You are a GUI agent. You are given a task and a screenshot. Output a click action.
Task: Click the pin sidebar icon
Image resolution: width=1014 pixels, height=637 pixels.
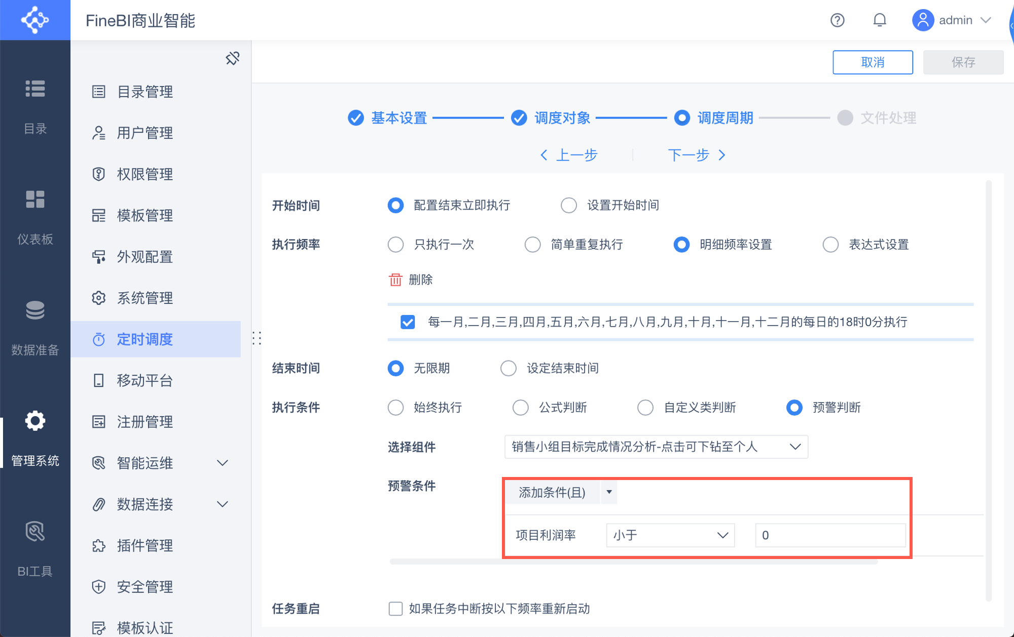tap(233, 58)
